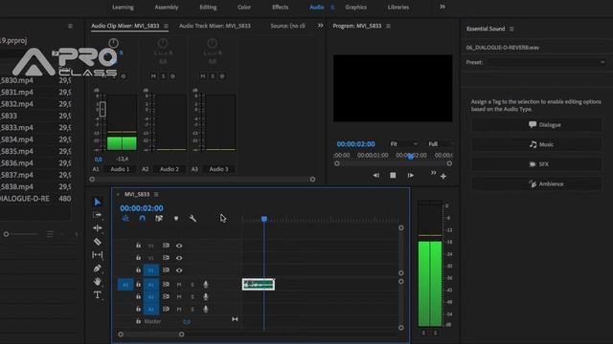Select the Track Select Forward tool
This screenshot has height=344, width=613.
(x=98, y=215)
